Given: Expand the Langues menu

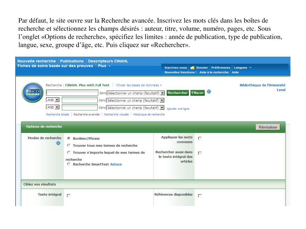Looking at the screenshot, I should 243,68.
